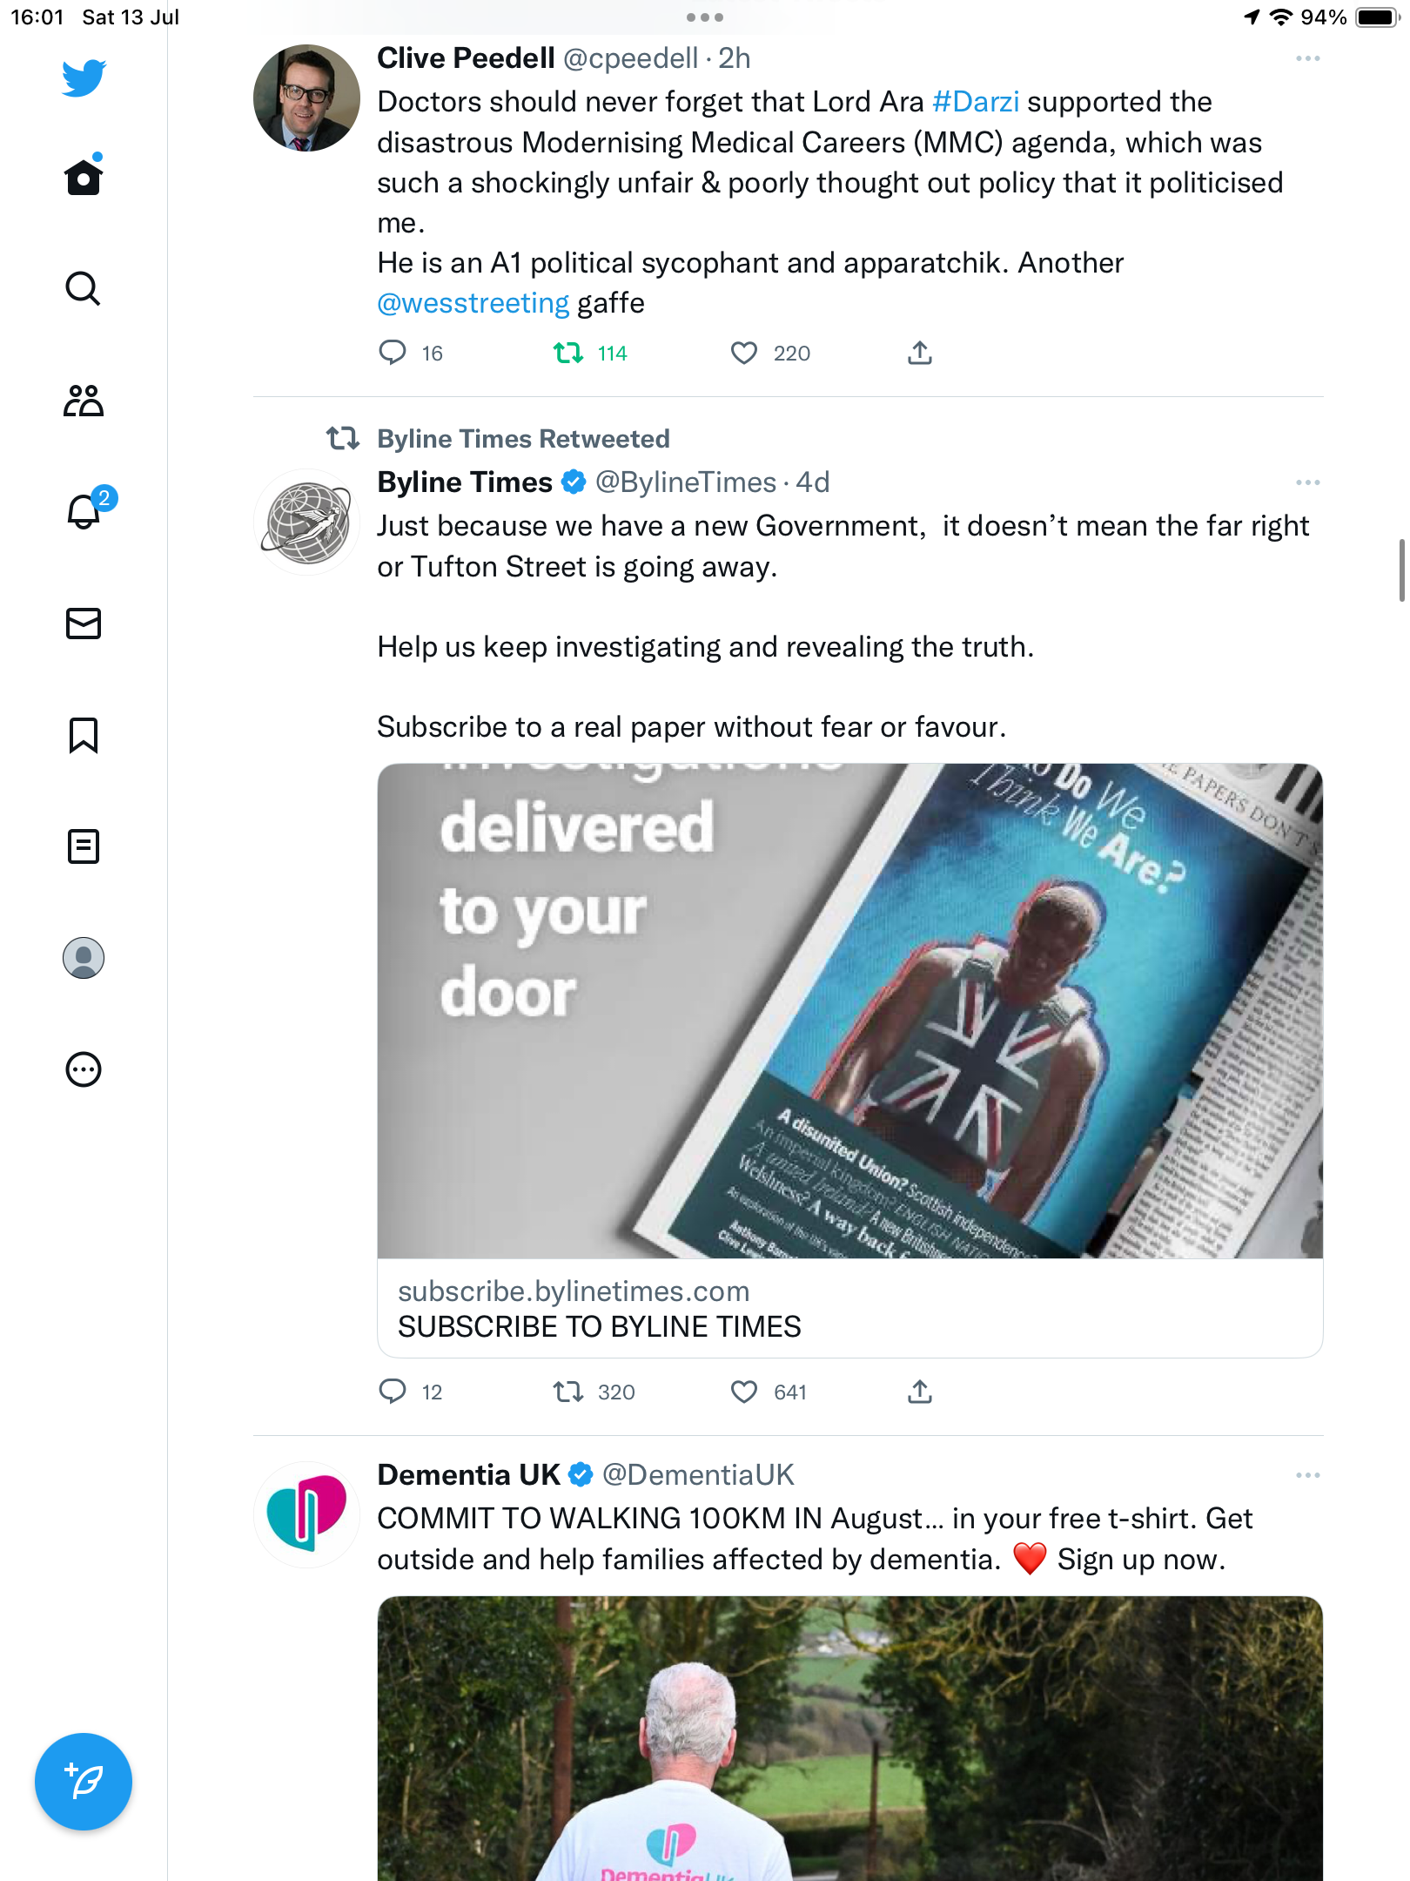
Task: Open more options on Byline Times tweet
Action: [x=1307, y=482]
